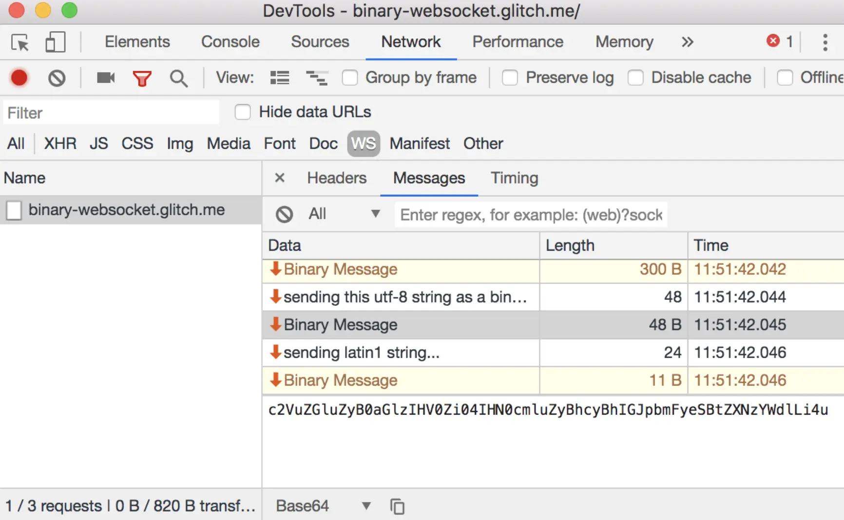Screen dimensions: 844x520
Task: View the Timing tab
Action: (515, 178)
